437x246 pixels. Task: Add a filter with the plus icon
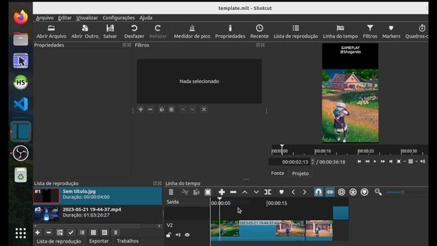pyautogui.click(x=141, y=109)
